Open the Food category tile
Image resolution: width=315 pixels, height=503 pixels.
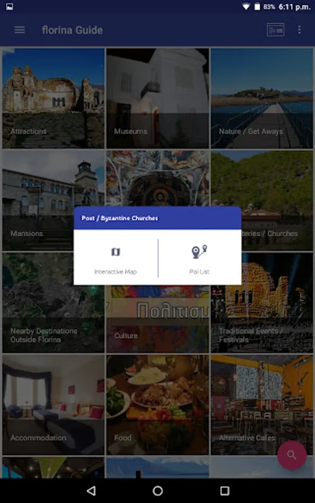157,405
